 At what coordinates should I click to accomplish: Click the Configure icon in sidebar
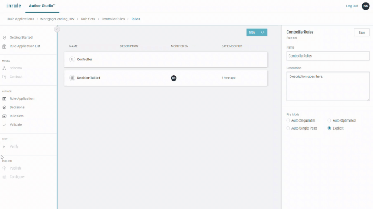click(4, 177)
